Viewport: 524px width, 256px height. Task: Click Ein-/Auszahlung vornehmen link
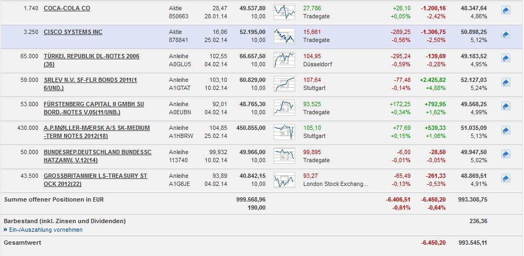[46, 230]
